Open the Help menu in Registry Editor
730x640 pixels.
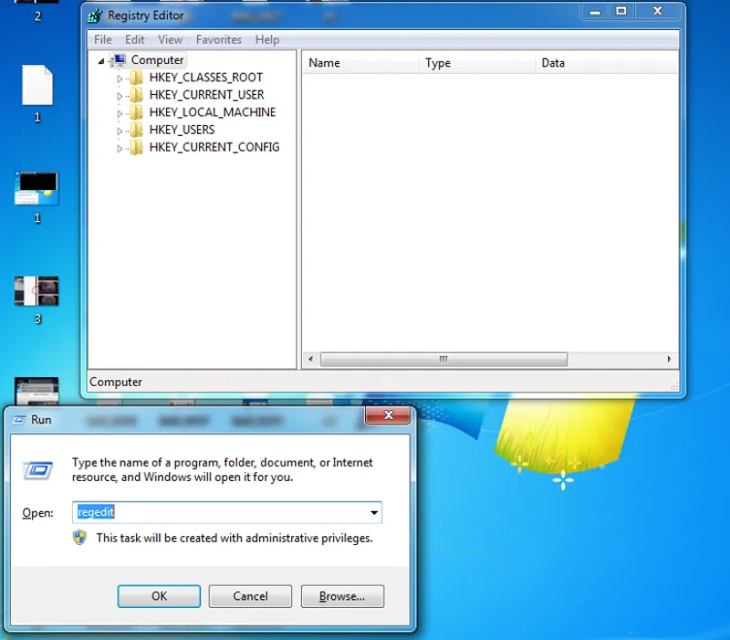click(x=267, y=39)
